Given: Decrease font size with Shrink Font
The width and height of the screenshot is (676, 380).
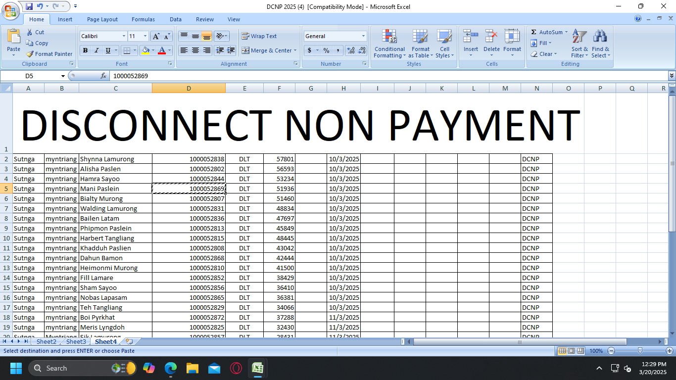Looking at the screenshot, I should (167, 36).
